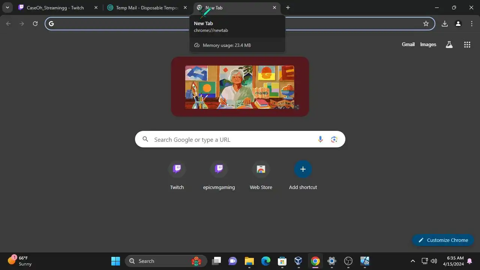Image resolution: width=480 pixels, height=270 pixels.
Task: Open the epicvmgaming shortcut
Action: coord(219,175)
